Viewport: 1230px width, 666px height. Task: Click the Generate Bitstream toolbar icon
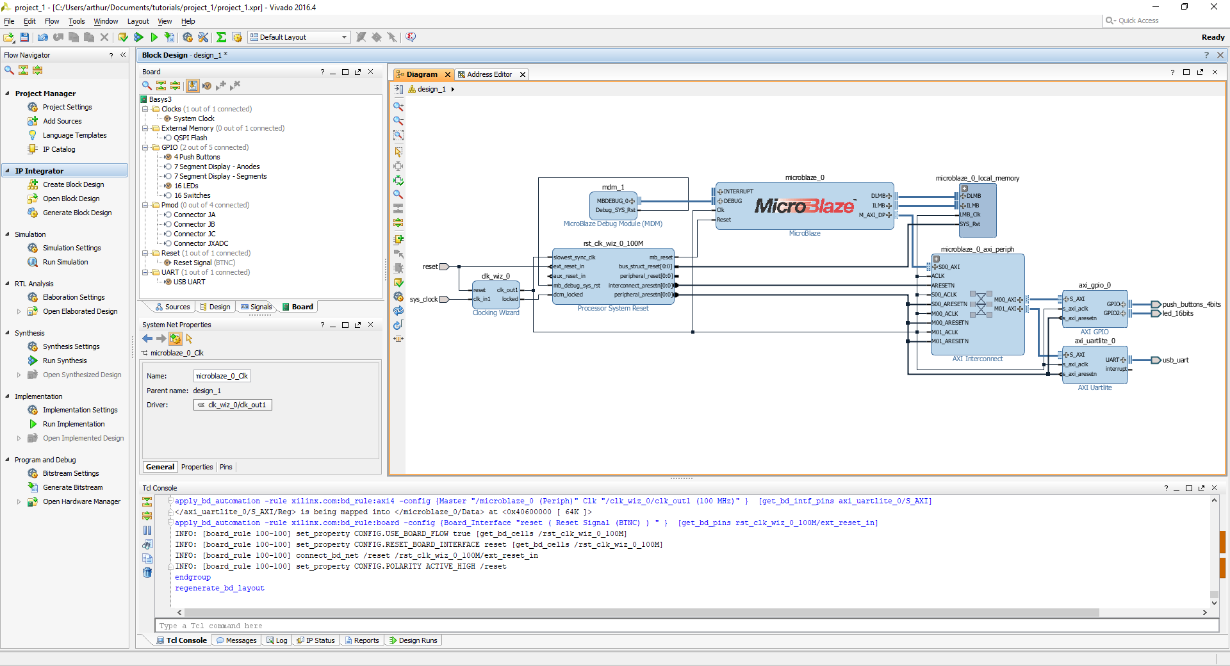(x=169, y=37)
